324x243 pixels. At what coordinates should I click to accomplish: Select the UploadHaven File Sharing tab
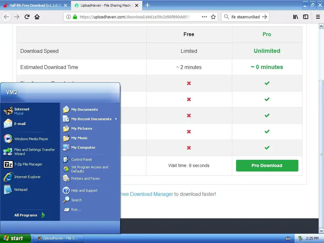click(x=106, y=5)
